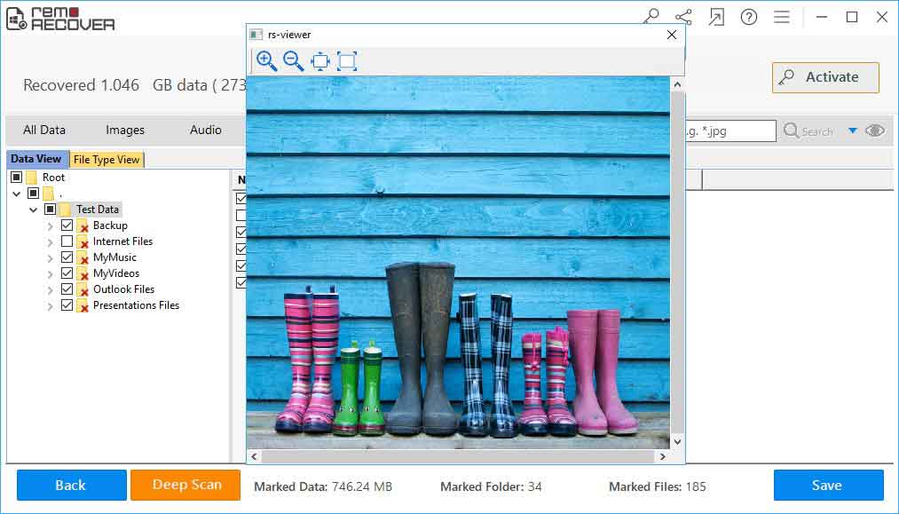Open the hamburger menu
This screenshot has width=899, height=514.
coord(781,16)
